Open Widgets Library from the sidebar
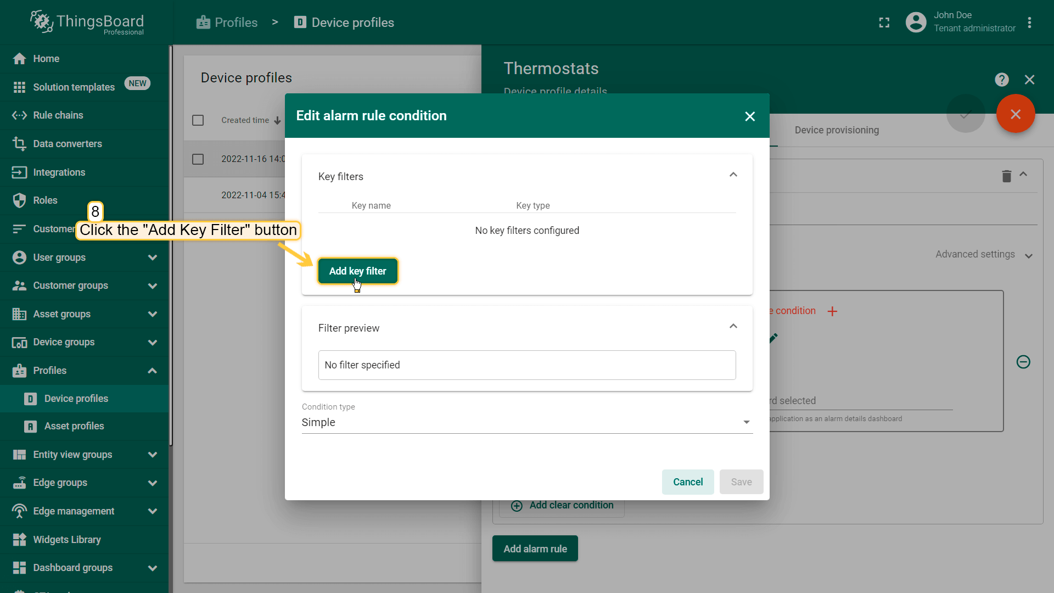This screenshot has height=593, width=1054. 66,540
